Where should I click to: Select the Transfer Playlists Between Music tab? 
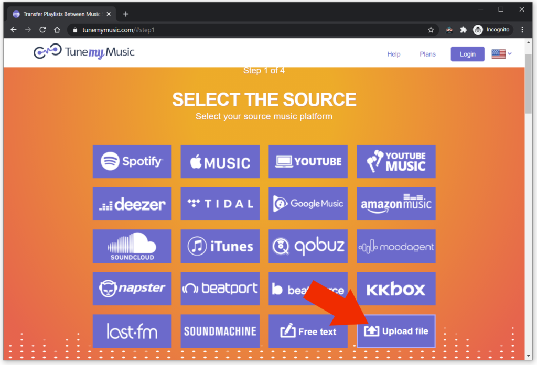[x=62, y=14]
